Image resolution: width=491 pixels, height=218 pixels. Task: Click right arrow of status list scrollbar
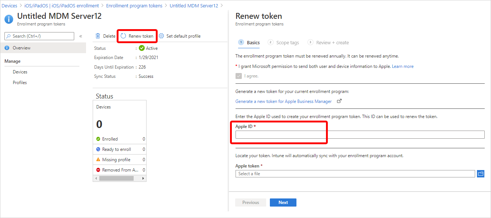point(144,178)
